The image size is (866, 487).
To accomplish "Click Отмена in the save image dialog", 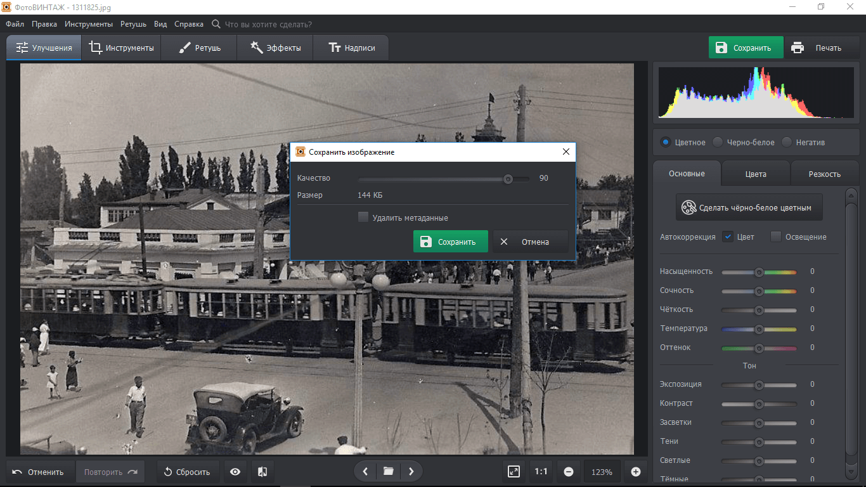I will [x=531, y=242].
